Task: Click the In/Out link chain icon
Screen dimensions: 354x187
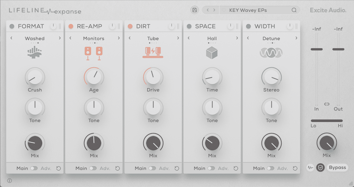Action: click(327, 104)
